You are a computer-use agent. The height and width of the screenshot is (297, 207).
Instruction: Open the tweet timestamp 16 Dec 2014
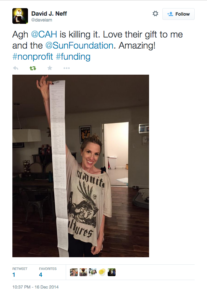coord(35,287)
